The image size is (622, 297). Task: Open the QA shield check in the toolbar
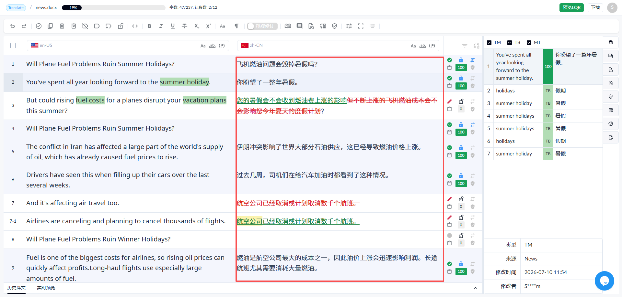click(x=335, y=26)
